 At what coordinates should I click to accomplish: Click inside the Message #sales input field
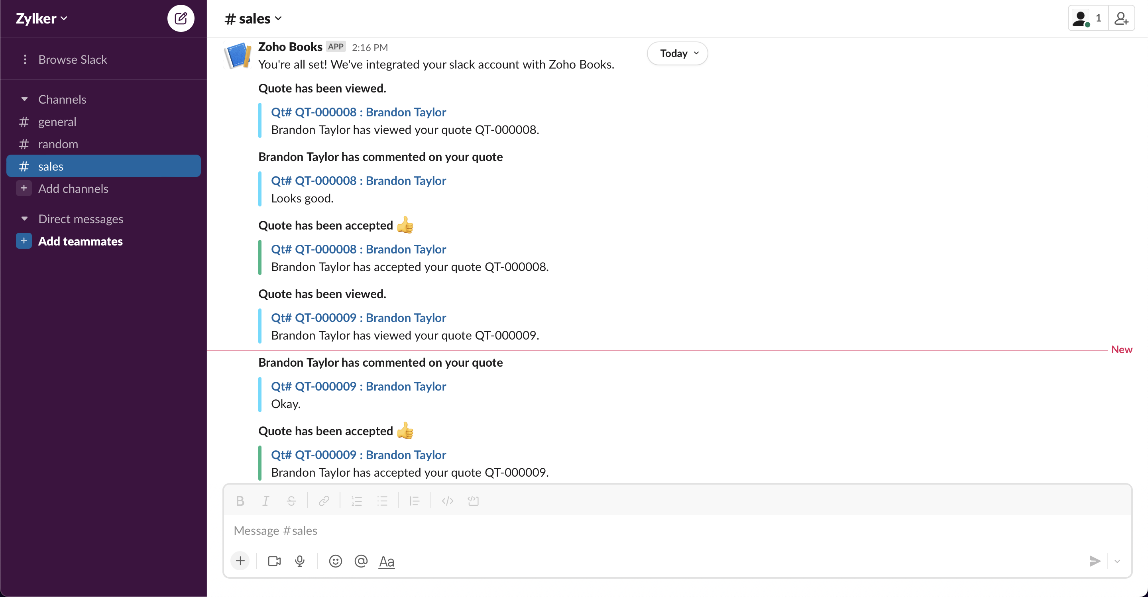[535, 530]
